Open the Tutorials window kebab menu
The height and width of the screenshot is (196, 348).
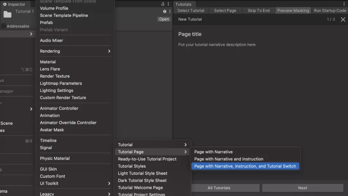click(344, 4)
